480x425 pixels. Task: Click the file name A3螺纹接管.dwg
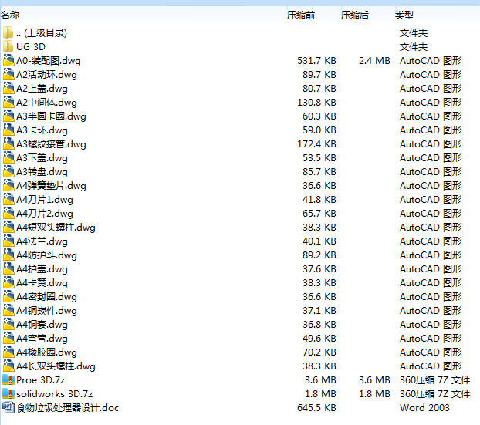51,143
